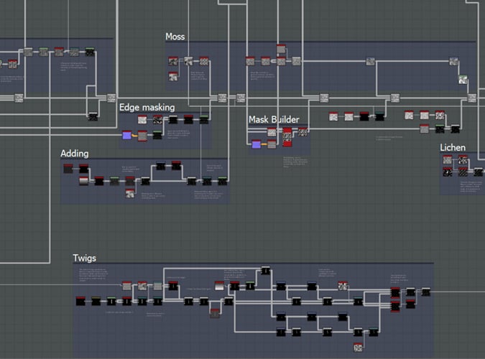Select the lower-left red-header node in Moss frame
The height and width of the screenshot is (359, 485).
click(x=173, y=76)
